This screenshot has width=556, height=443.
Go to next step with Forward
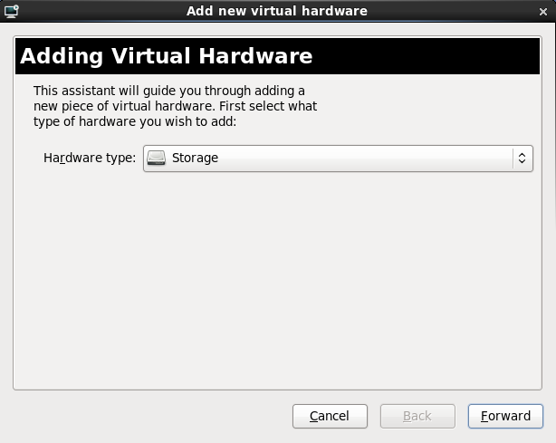click(505, 416)
